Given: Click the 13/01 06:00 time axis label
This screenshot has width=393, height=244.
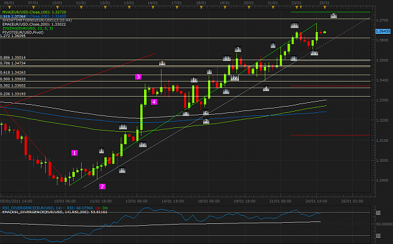Looking at the screenshot, I should pyautogui.click(x=136, y=201).
